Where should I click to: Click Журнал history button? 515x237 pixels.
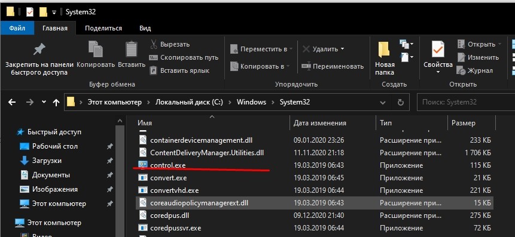[474, 70]
